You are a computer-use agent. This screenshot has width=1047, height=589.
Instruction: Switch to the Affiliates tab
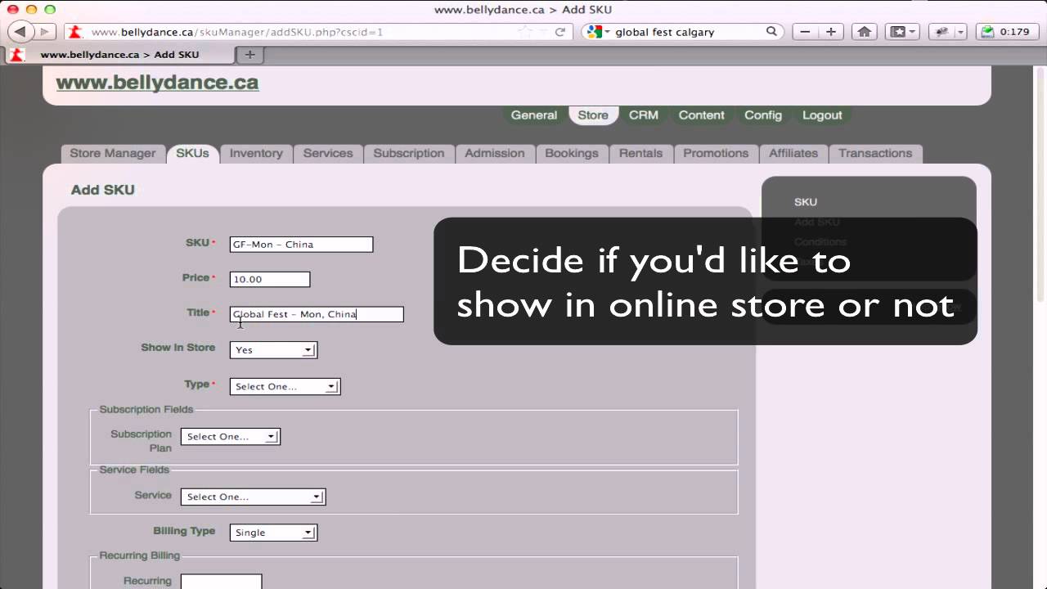point(793,153)
